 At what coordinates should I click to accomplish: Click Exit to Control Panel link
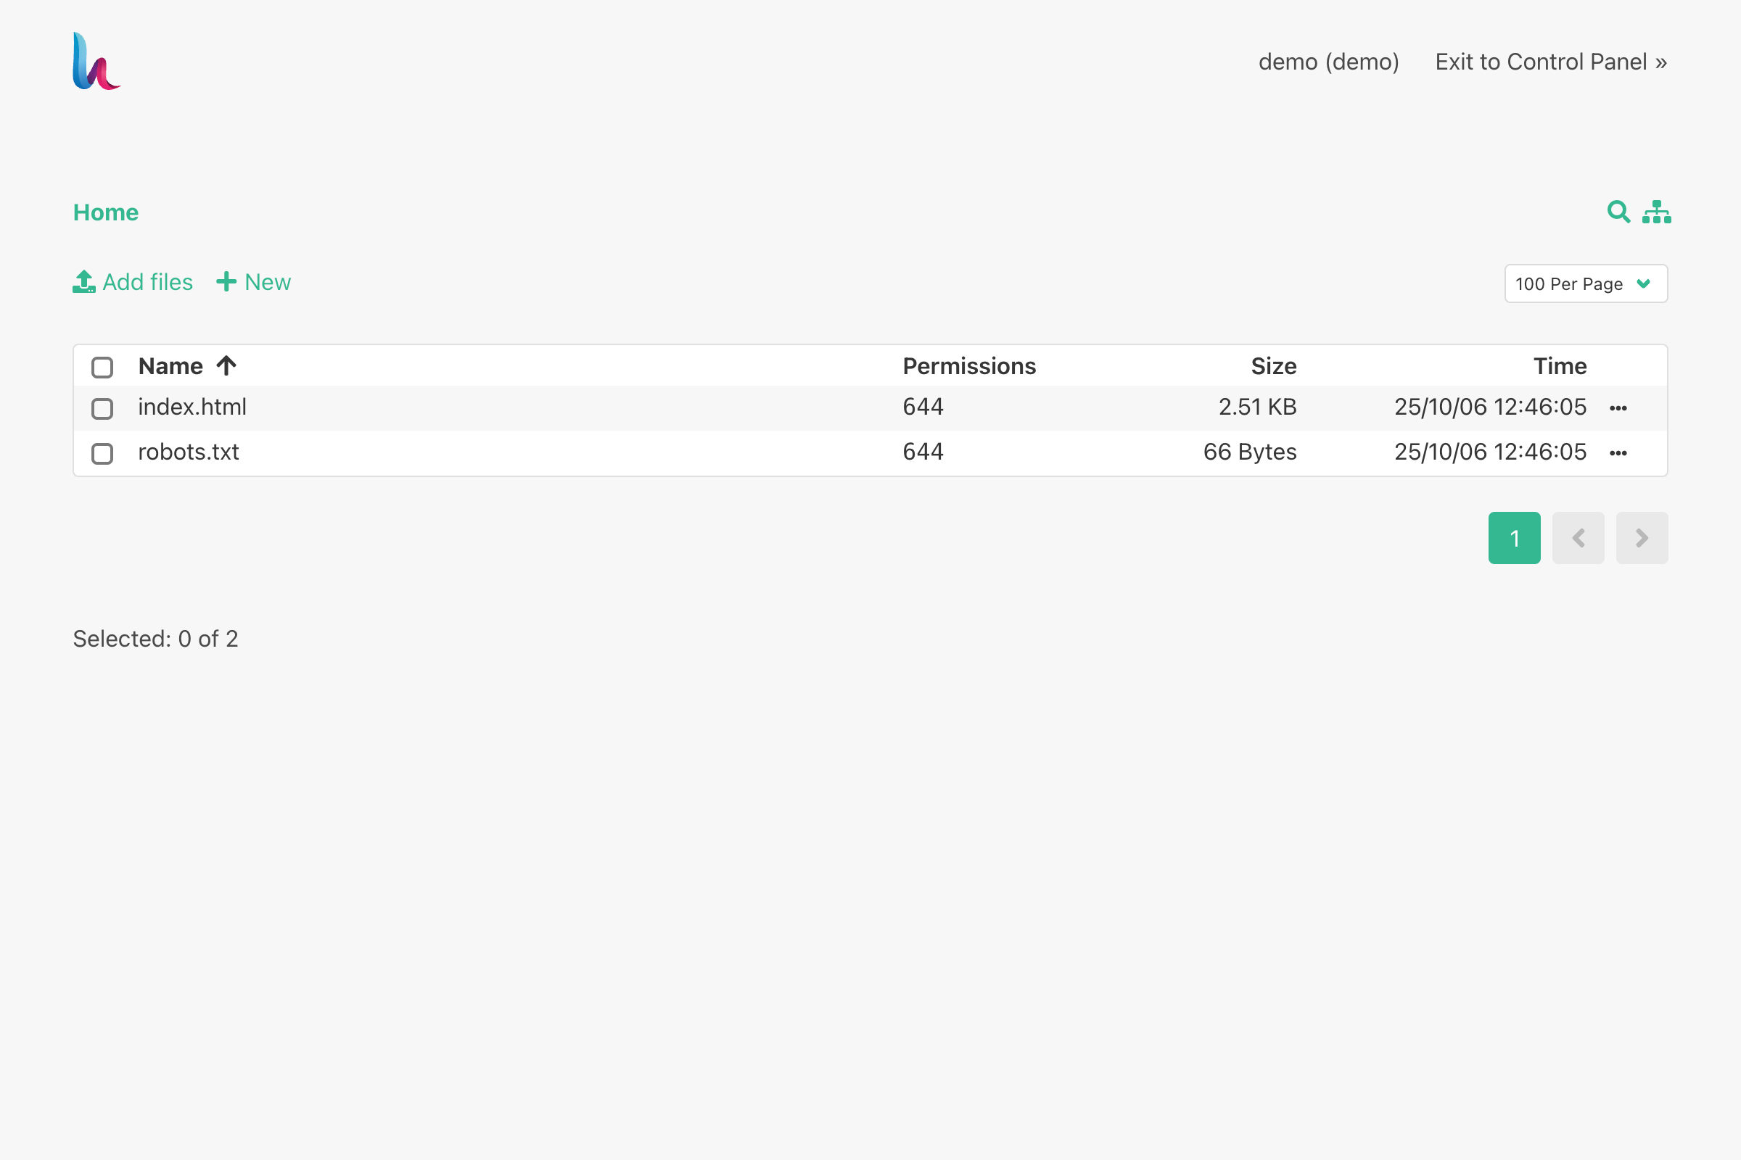(1551, 62)
